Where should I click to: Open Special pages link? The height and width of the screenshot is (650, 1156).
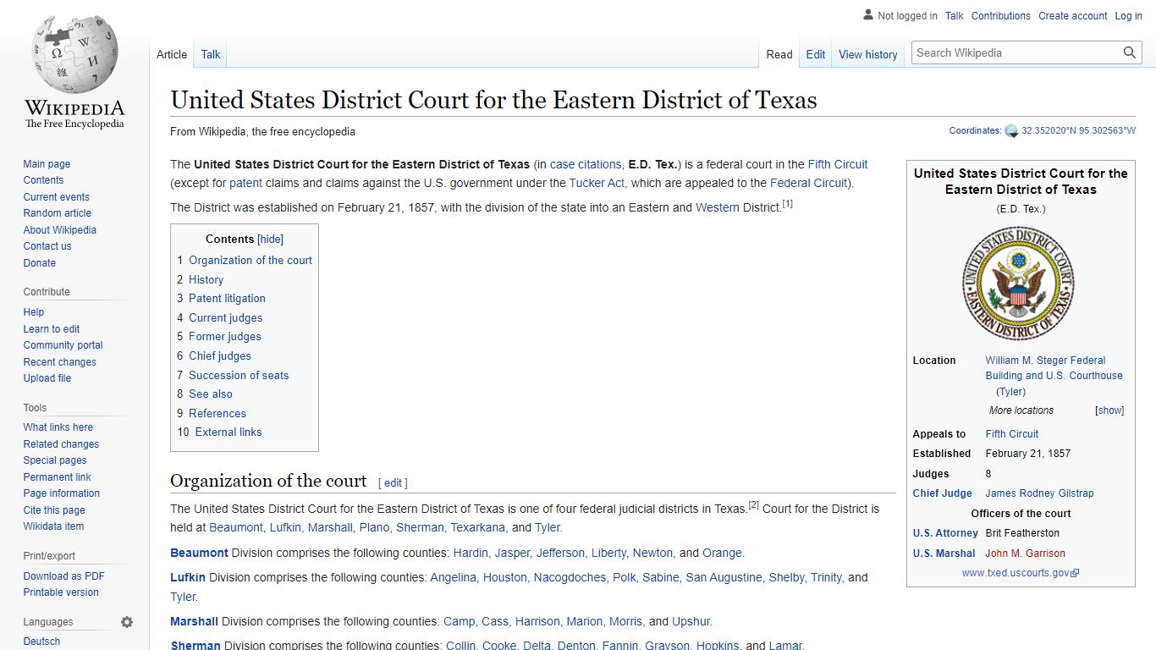(55, 460)
